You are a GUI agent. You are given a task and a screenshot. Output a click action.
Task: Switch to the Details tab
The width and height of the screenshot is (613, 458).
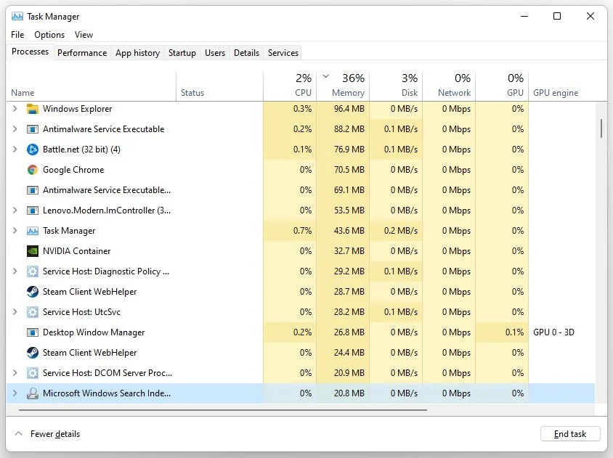coord(246,53)
